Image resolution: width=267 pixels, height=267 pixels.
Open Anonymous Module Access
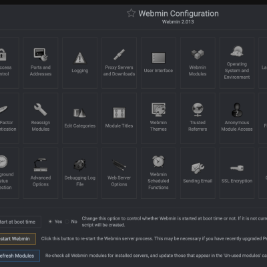coord(237,118)
